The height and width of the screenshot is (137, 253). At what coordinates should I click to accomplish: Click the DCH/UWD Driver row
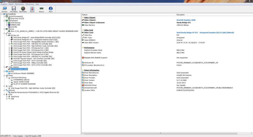point(167,85)
